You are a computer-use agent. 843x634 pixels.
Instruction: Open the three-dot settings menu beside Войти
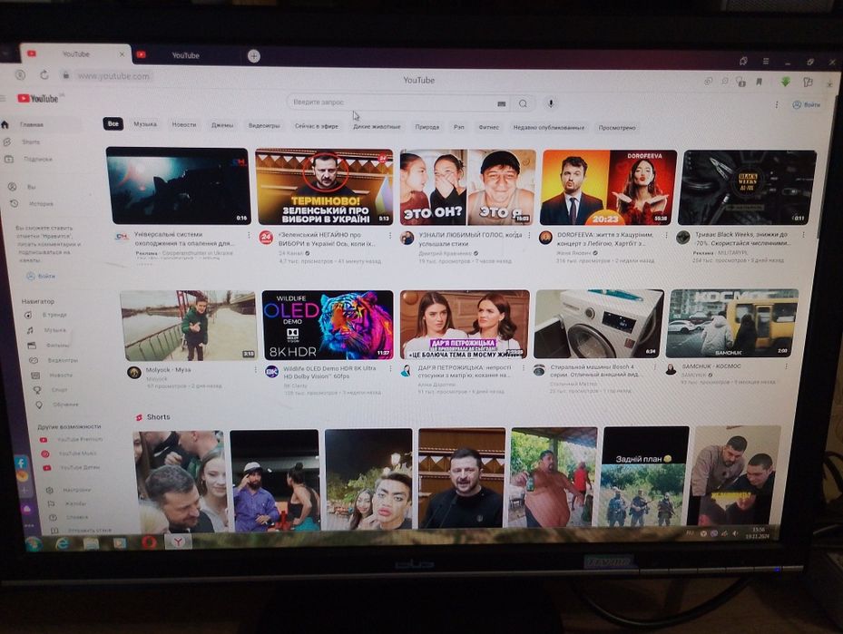pos(777,105)
